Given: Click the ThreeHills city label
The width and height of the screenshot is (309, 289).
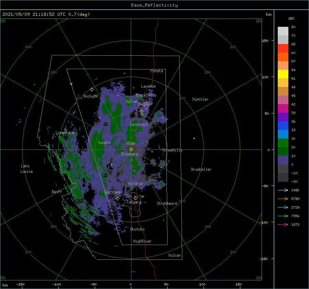Looking at the screenshot, I should 172,150.
